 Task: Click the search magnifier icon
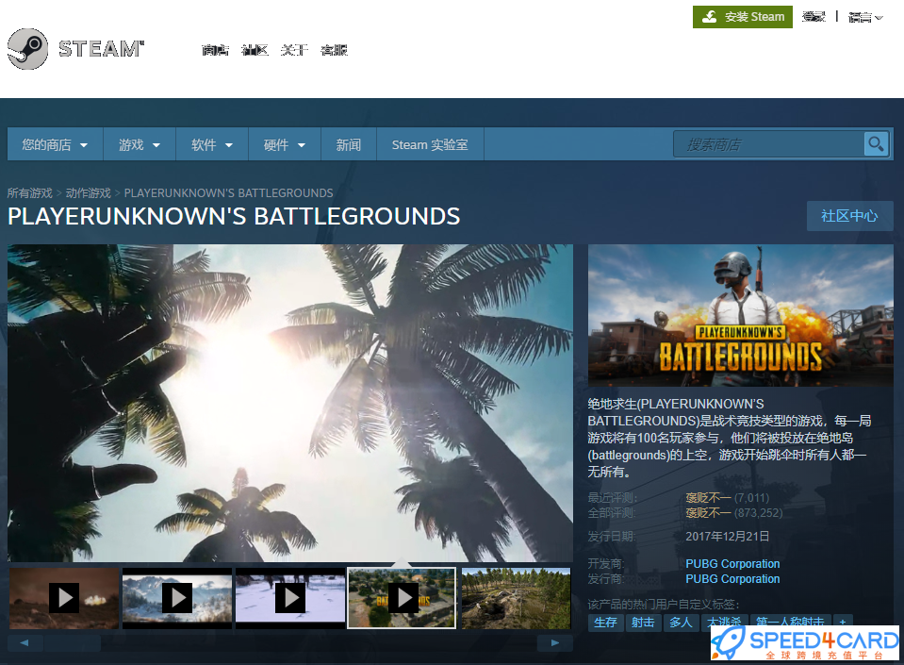[876, 143]
